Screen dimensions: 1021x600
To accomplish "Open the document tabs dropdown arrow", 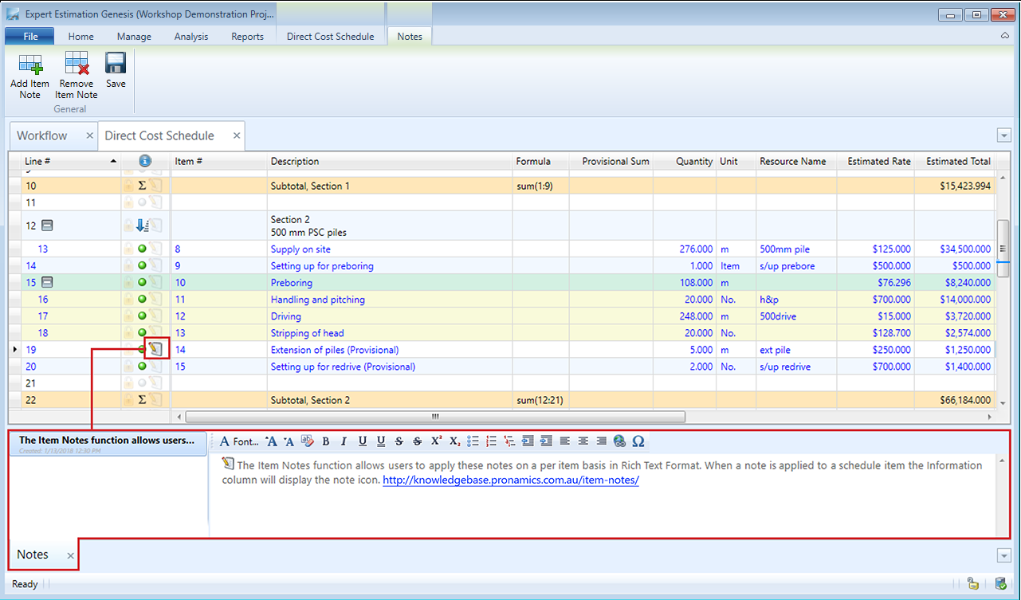I will [1003, 135].
